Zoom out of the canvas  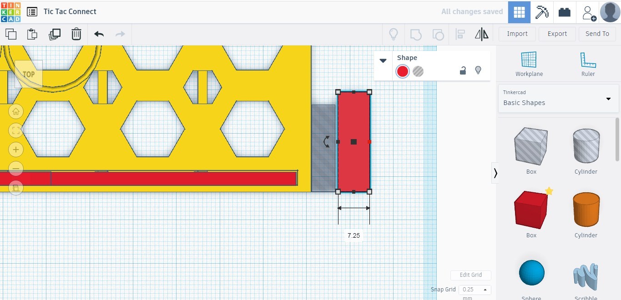point(16,169)
